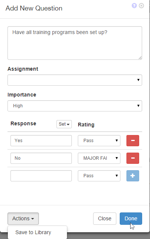Edit the No response field
This screenshot has height=239, width=150.
point(41,158)
